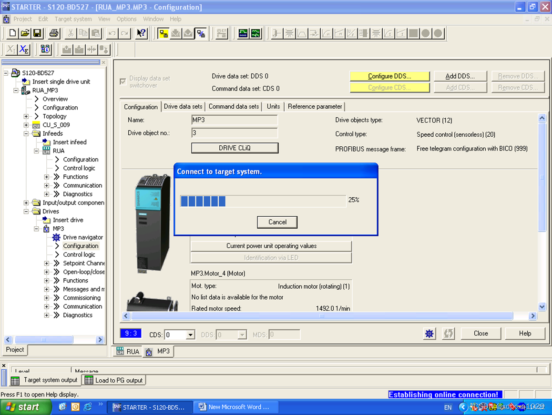Open the Load to PG output tab
This screenshot has width=552, height=415.
click(114, 380)
